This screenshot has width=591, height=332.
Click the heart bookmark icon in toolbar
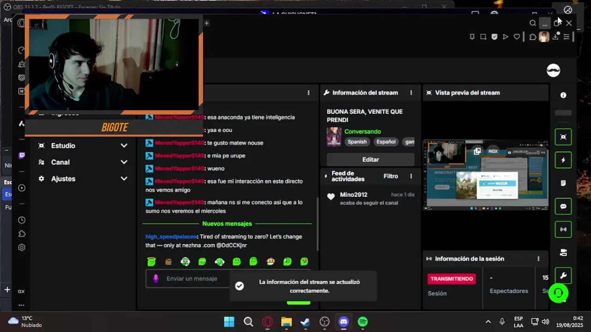tap(517, 37)
